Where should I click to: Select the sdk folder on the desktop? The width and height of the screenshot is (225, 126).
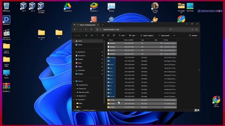coord(59,34)
